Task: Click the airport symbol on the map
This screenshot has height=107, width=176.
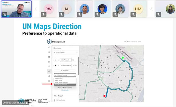Action: pos(121,51)
